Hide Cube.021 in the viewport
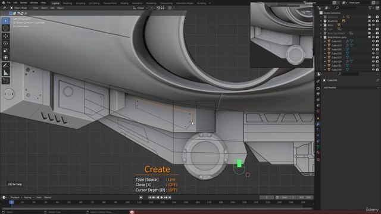This screenshot has height=214, width=381. pos(373,41)
